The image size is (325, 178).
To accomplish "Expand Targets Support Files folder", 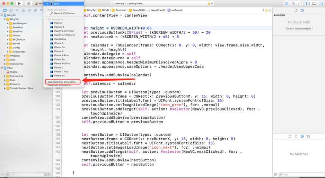I will coord(5,88).
